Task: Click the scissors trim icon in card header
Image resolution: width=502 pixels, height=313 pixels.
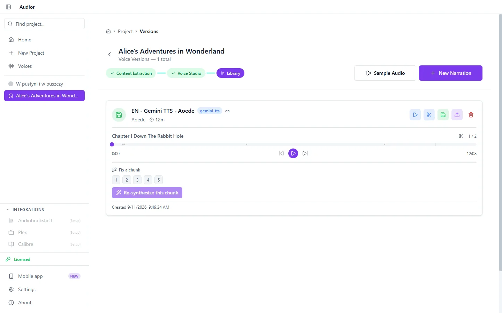Action: tap(429, 115)
